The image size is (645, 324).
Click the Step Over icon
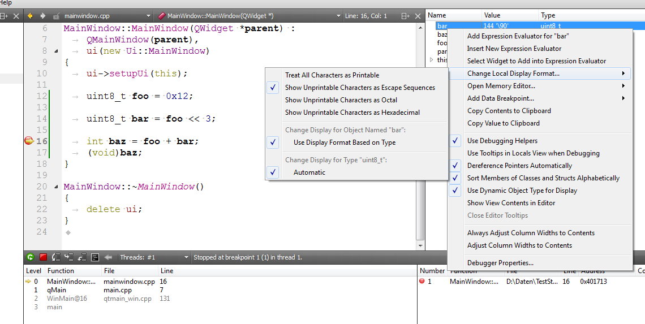coord(56,257)
